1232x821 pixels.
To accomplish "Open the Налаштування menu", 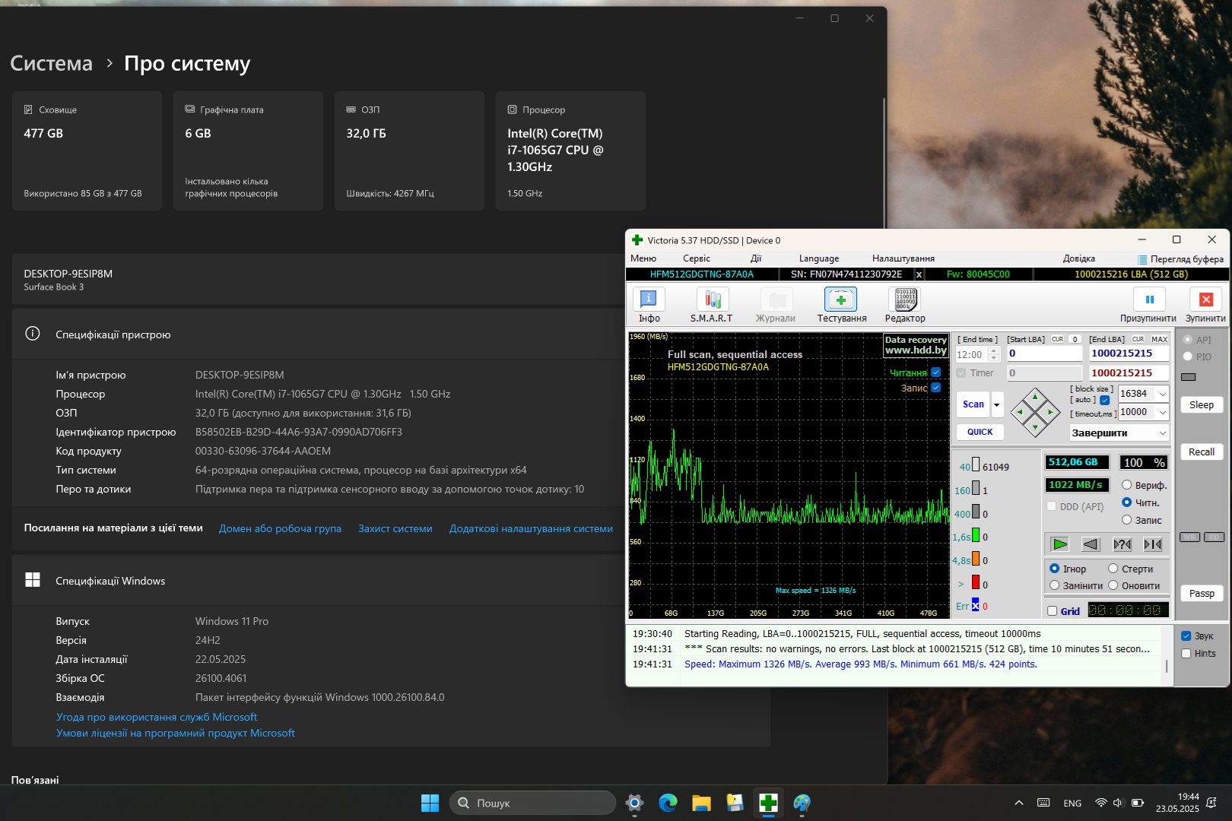I will (903, 258).
